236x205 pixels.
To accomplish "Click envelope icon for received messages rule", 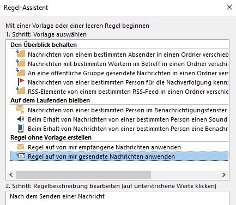I will pos(20,147).
